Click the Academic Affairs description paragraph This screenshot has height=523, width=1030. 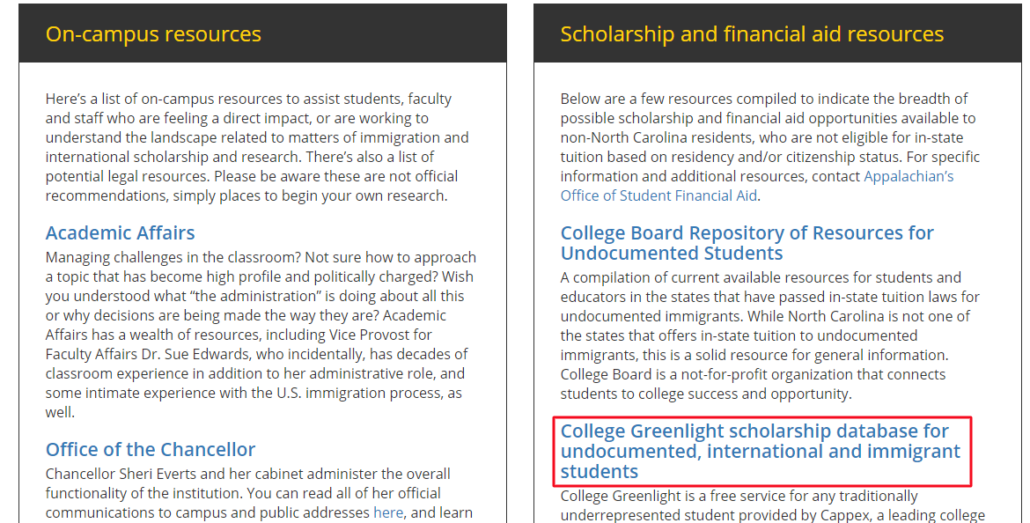pyautogui.click(x=261, y=335)
